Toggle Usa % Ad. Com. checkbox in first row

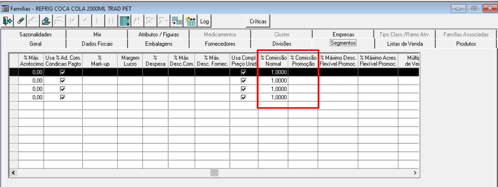[x=63, y=72]
